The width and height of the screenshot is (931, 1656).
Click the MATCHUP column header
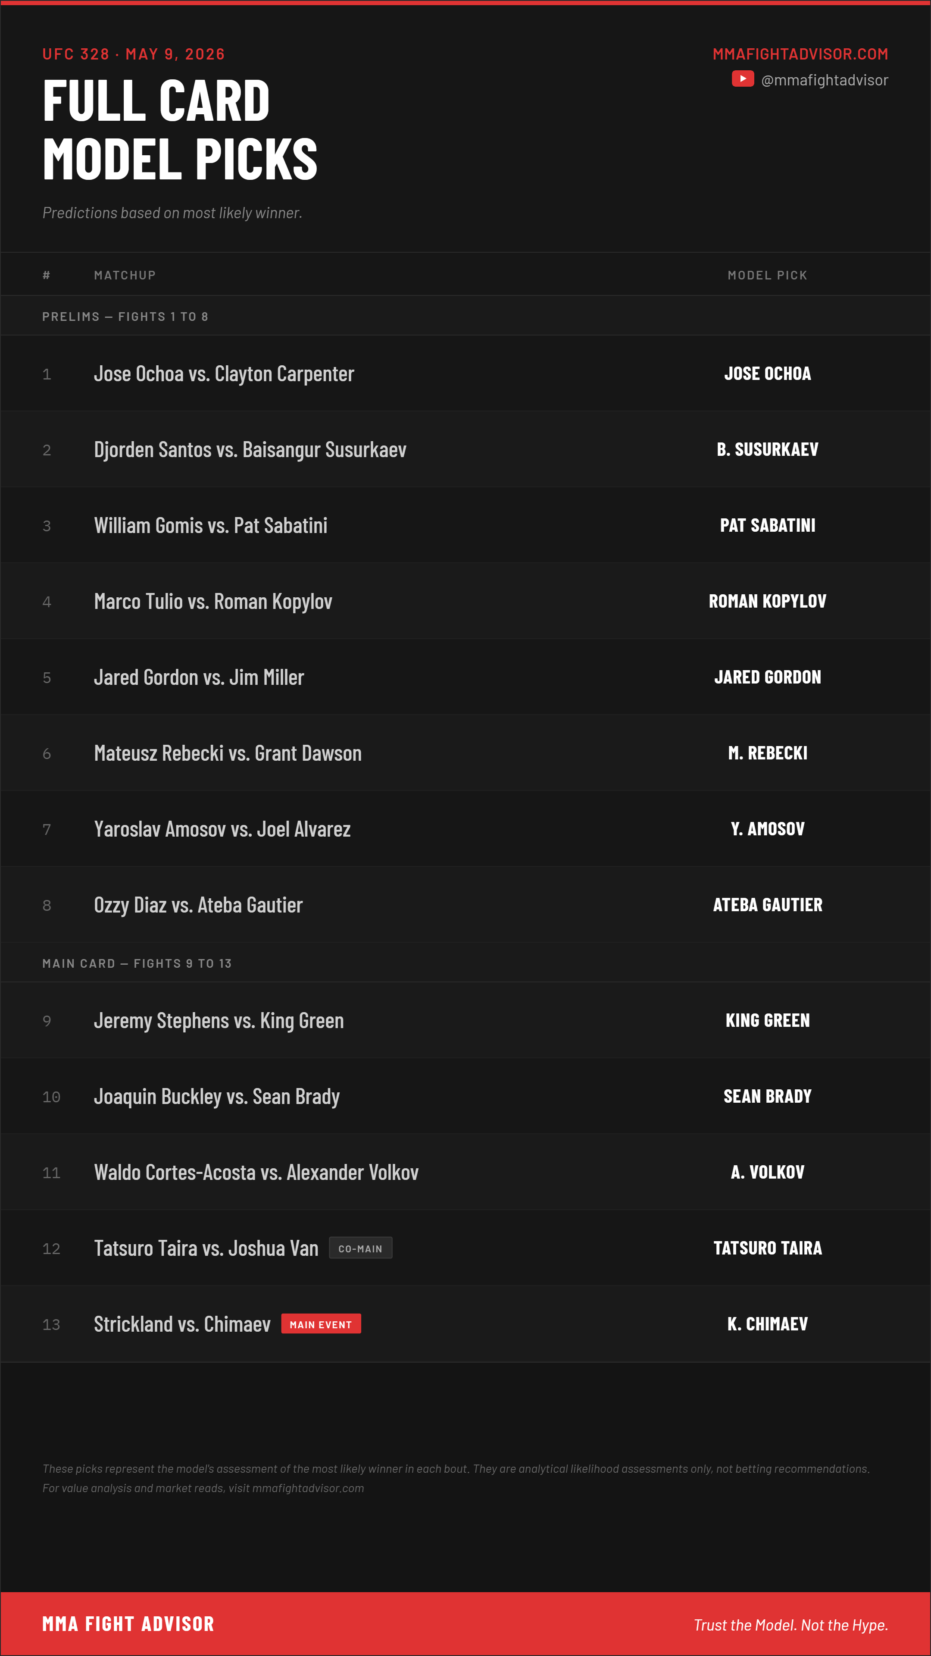(125, 275)
